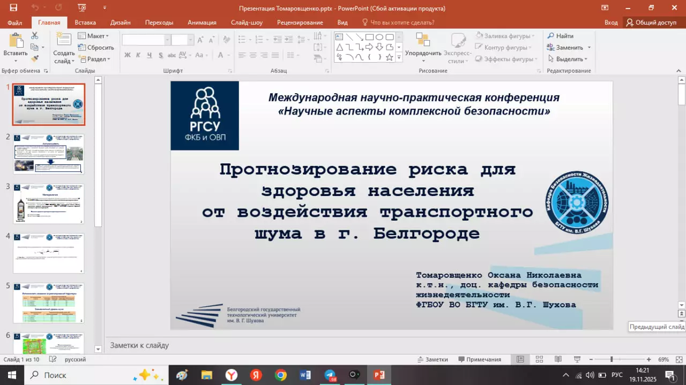Viewport: 686px width, 385px height.
Task: Open the Вставка ribbon tab
Action: [x=85, y=22]
